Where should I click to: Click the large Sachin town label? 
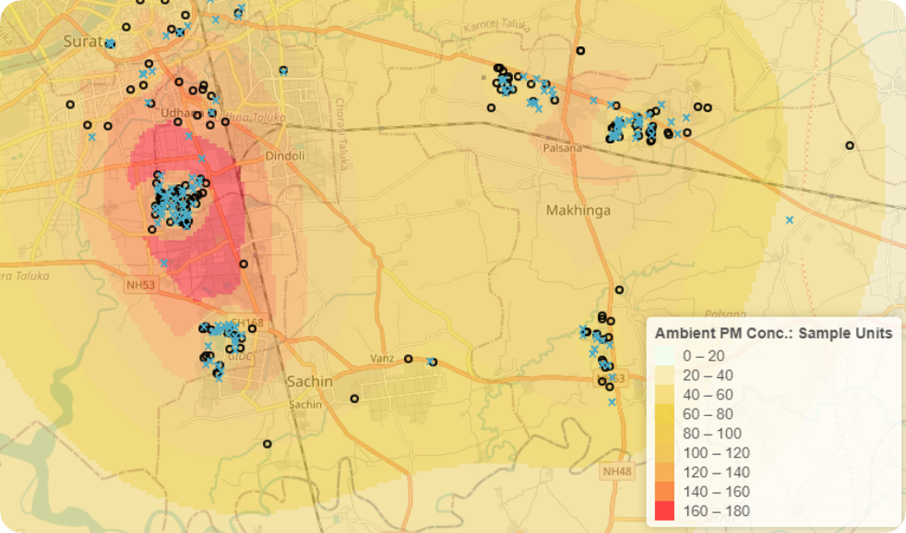pyautogui.click(x=310, y=382)
